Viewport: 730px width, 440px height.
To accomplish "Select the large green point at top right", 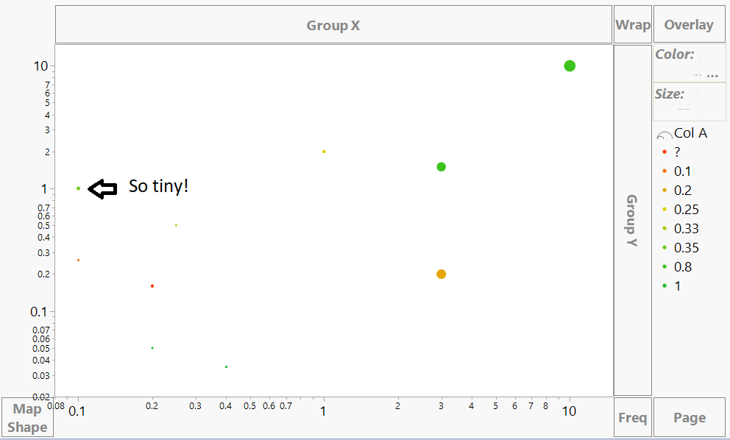I will pos(570,66).
